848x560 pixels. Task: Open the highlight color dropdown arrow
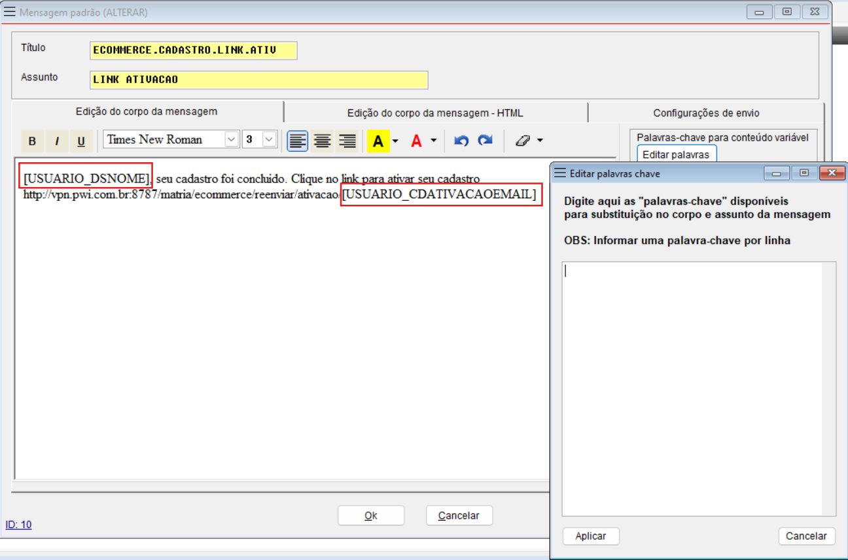[395, 141]
